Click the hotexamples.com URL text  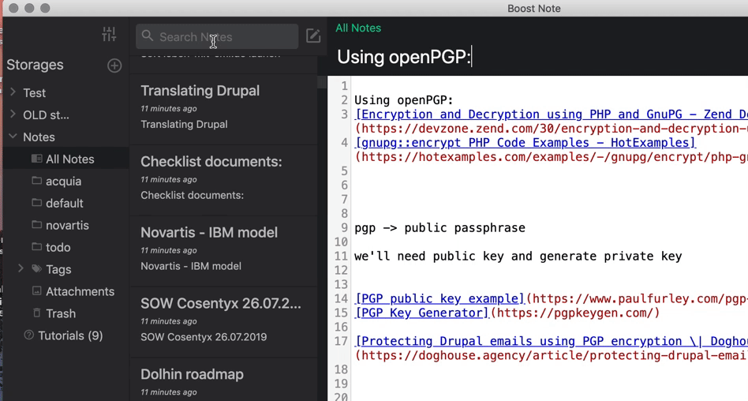click(x=551, y=156)
